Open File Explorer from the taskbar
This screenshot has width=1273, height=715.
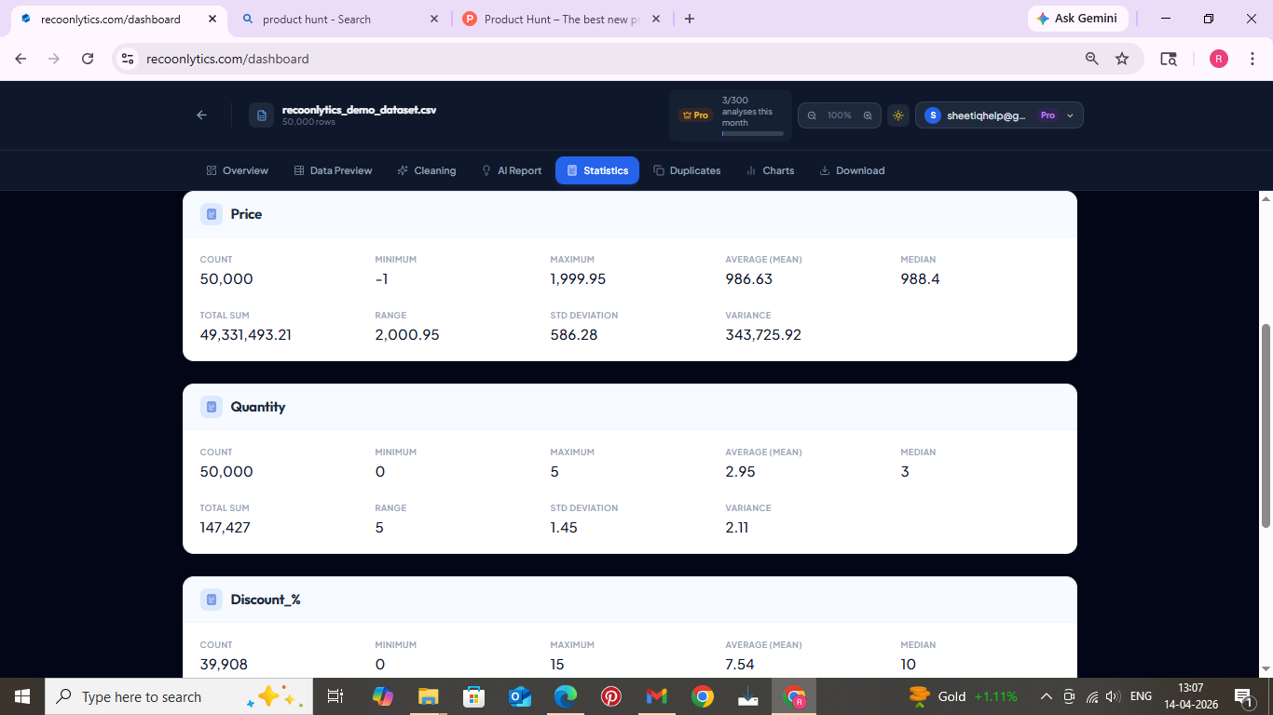coord(428,696)
